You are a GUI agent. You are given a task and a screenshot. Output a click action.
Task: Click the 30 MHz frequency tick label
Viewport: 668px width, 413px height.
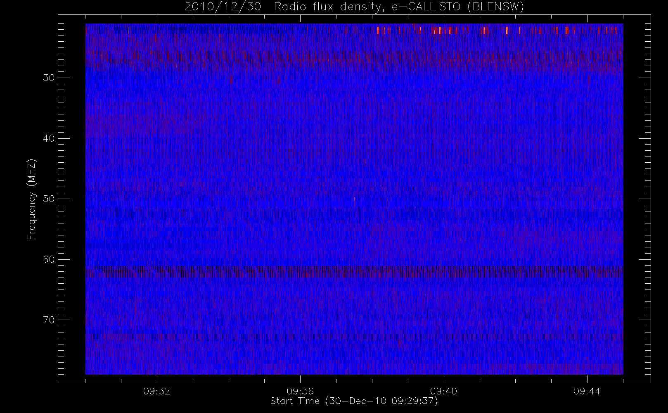49,78
